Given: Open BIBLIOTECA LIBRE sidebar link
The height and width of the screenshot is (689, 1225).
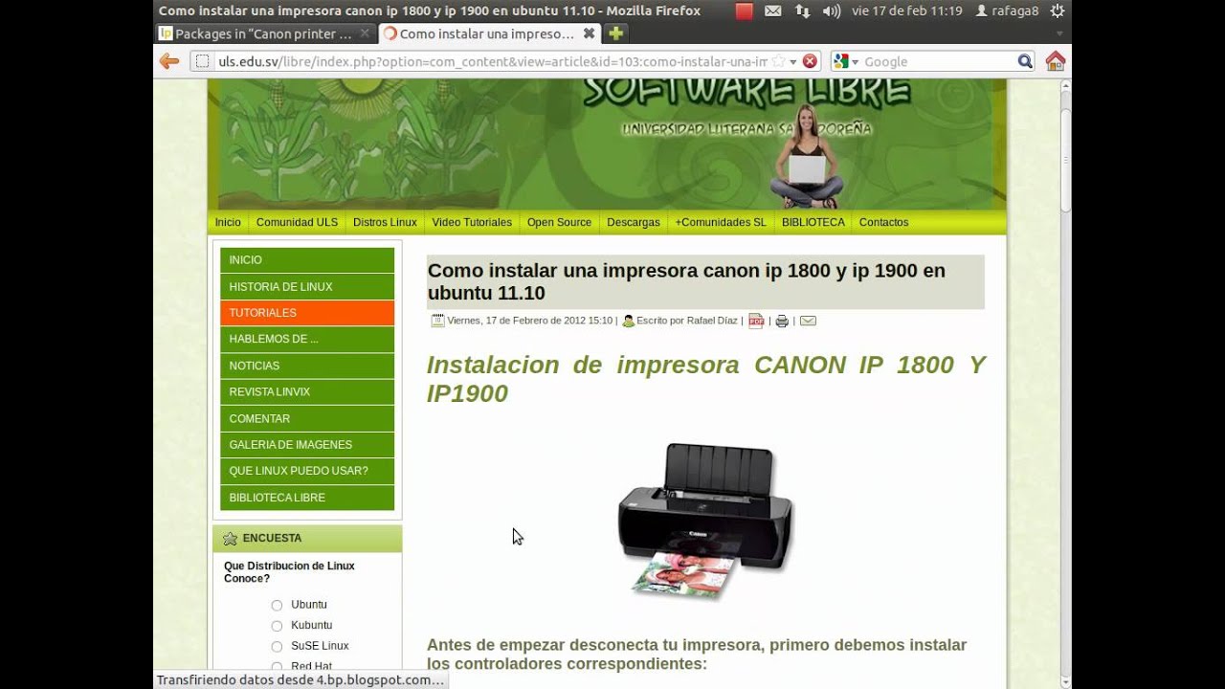Looking at the screenshot, I should pos(307,498).
